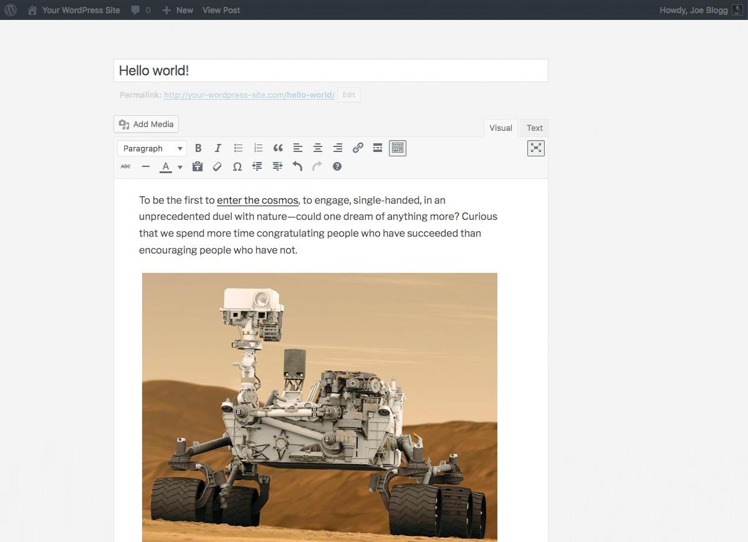Image resolution: width=748 pixels, height=542 pixels.
Task: Click the Add Media button
Action: (x=146, y=124)
